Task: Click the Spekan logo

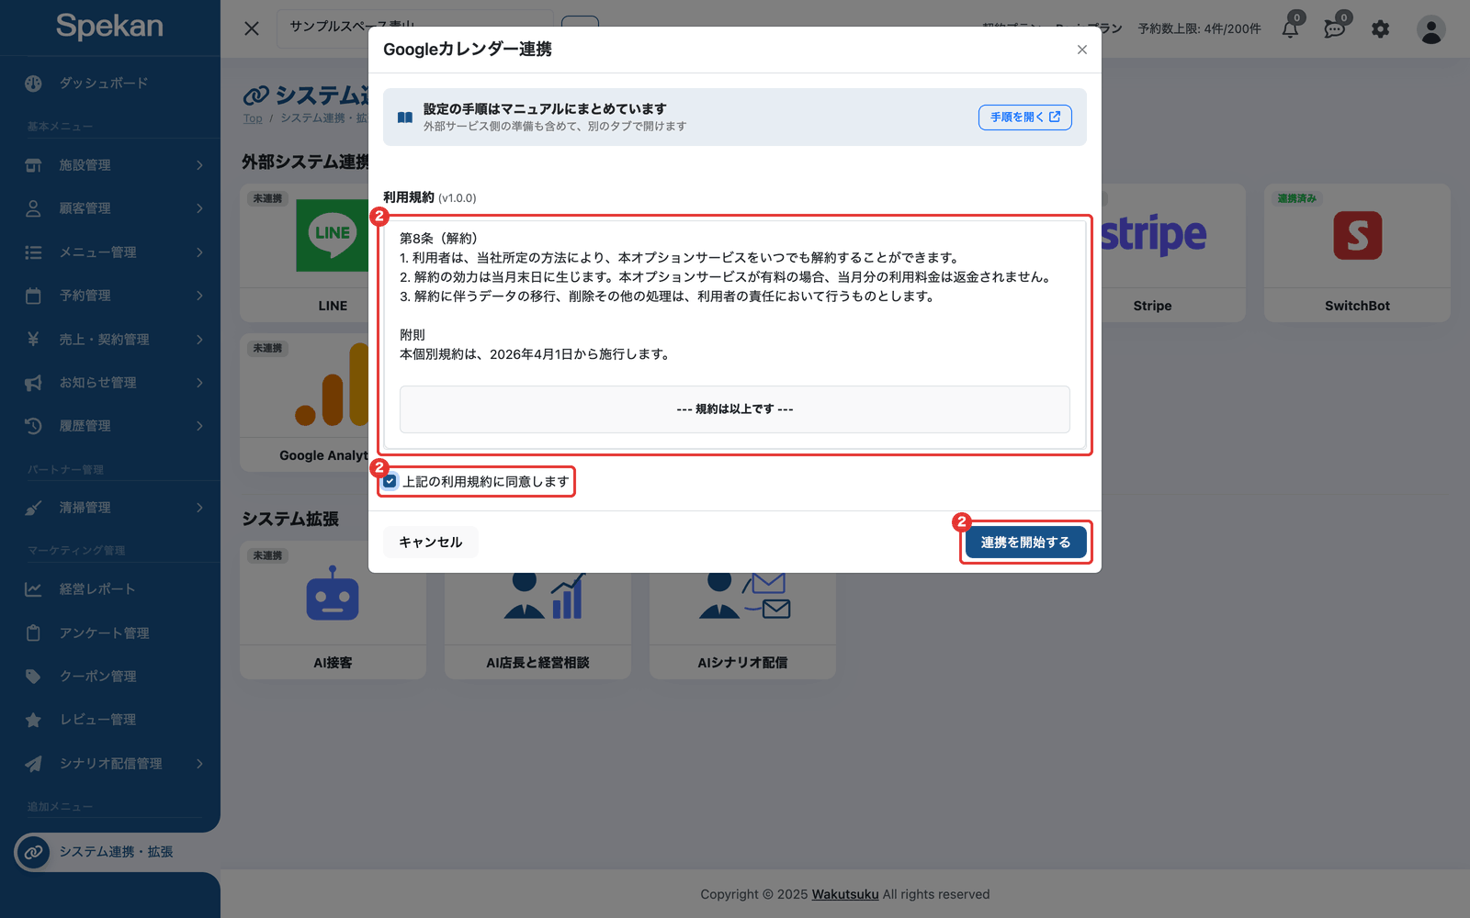Action: point(109,26)
